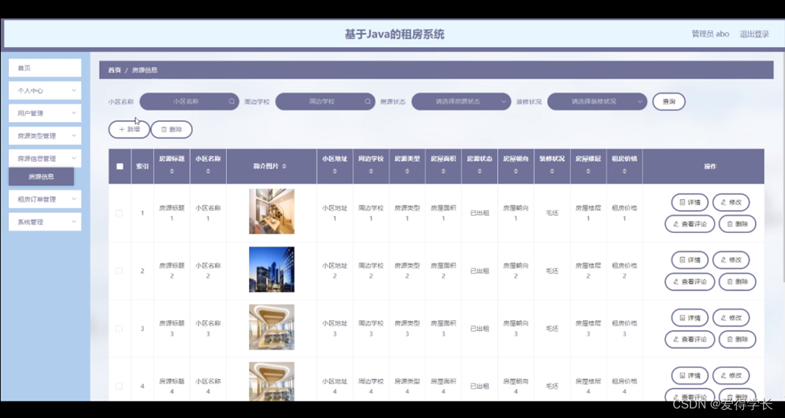Image resolution: width=785 pixels, height=418 pixels.
Task: Click 删除 for row 3
Action: (x=737, y=339)
